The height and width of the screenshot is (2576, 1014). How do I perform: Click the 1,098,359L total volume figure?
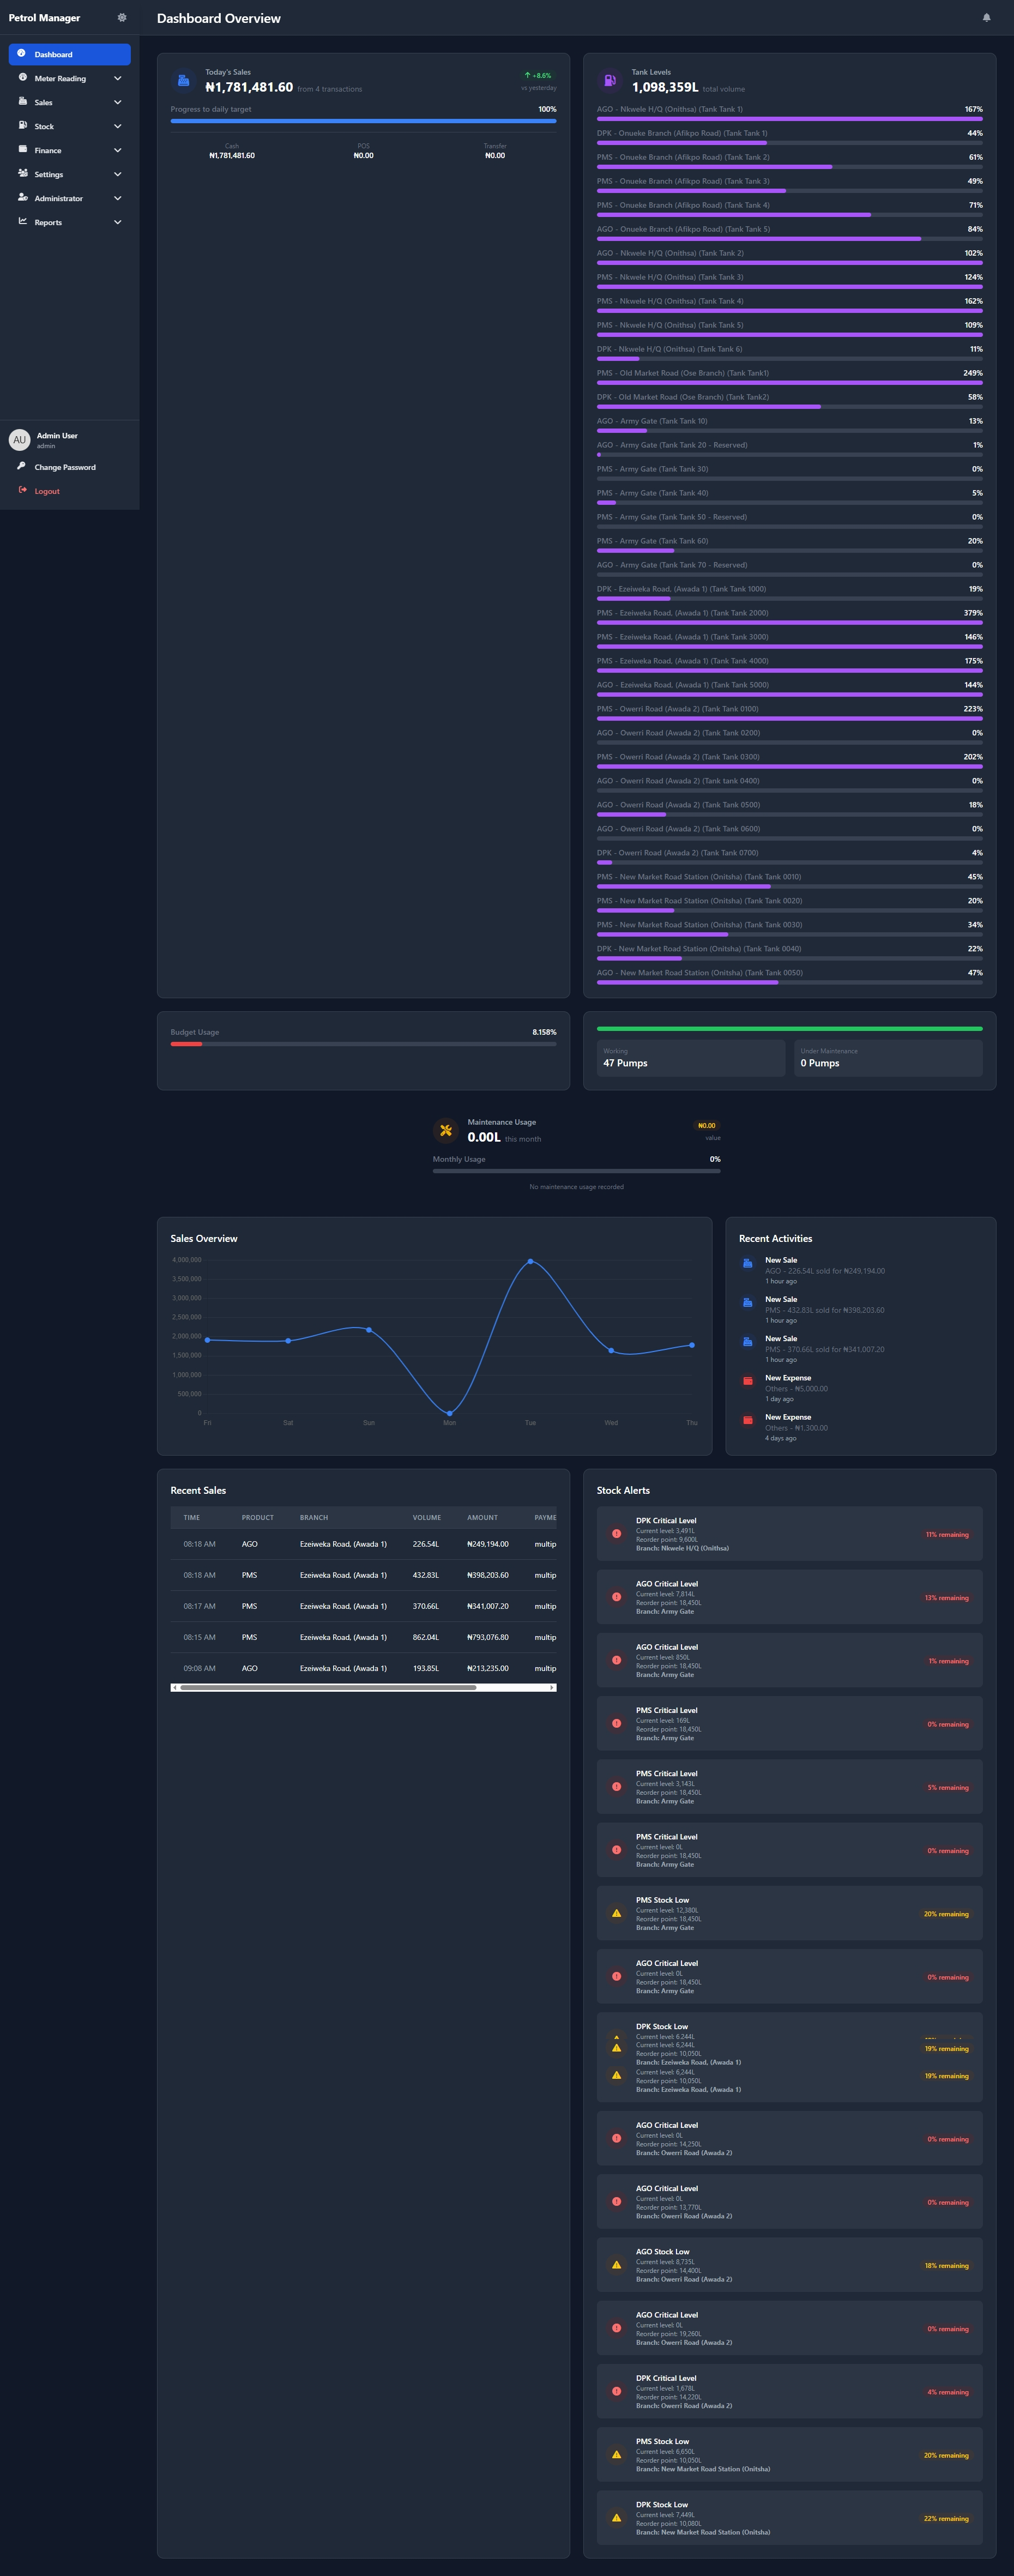pyautogui.click(x=665, y=87)
